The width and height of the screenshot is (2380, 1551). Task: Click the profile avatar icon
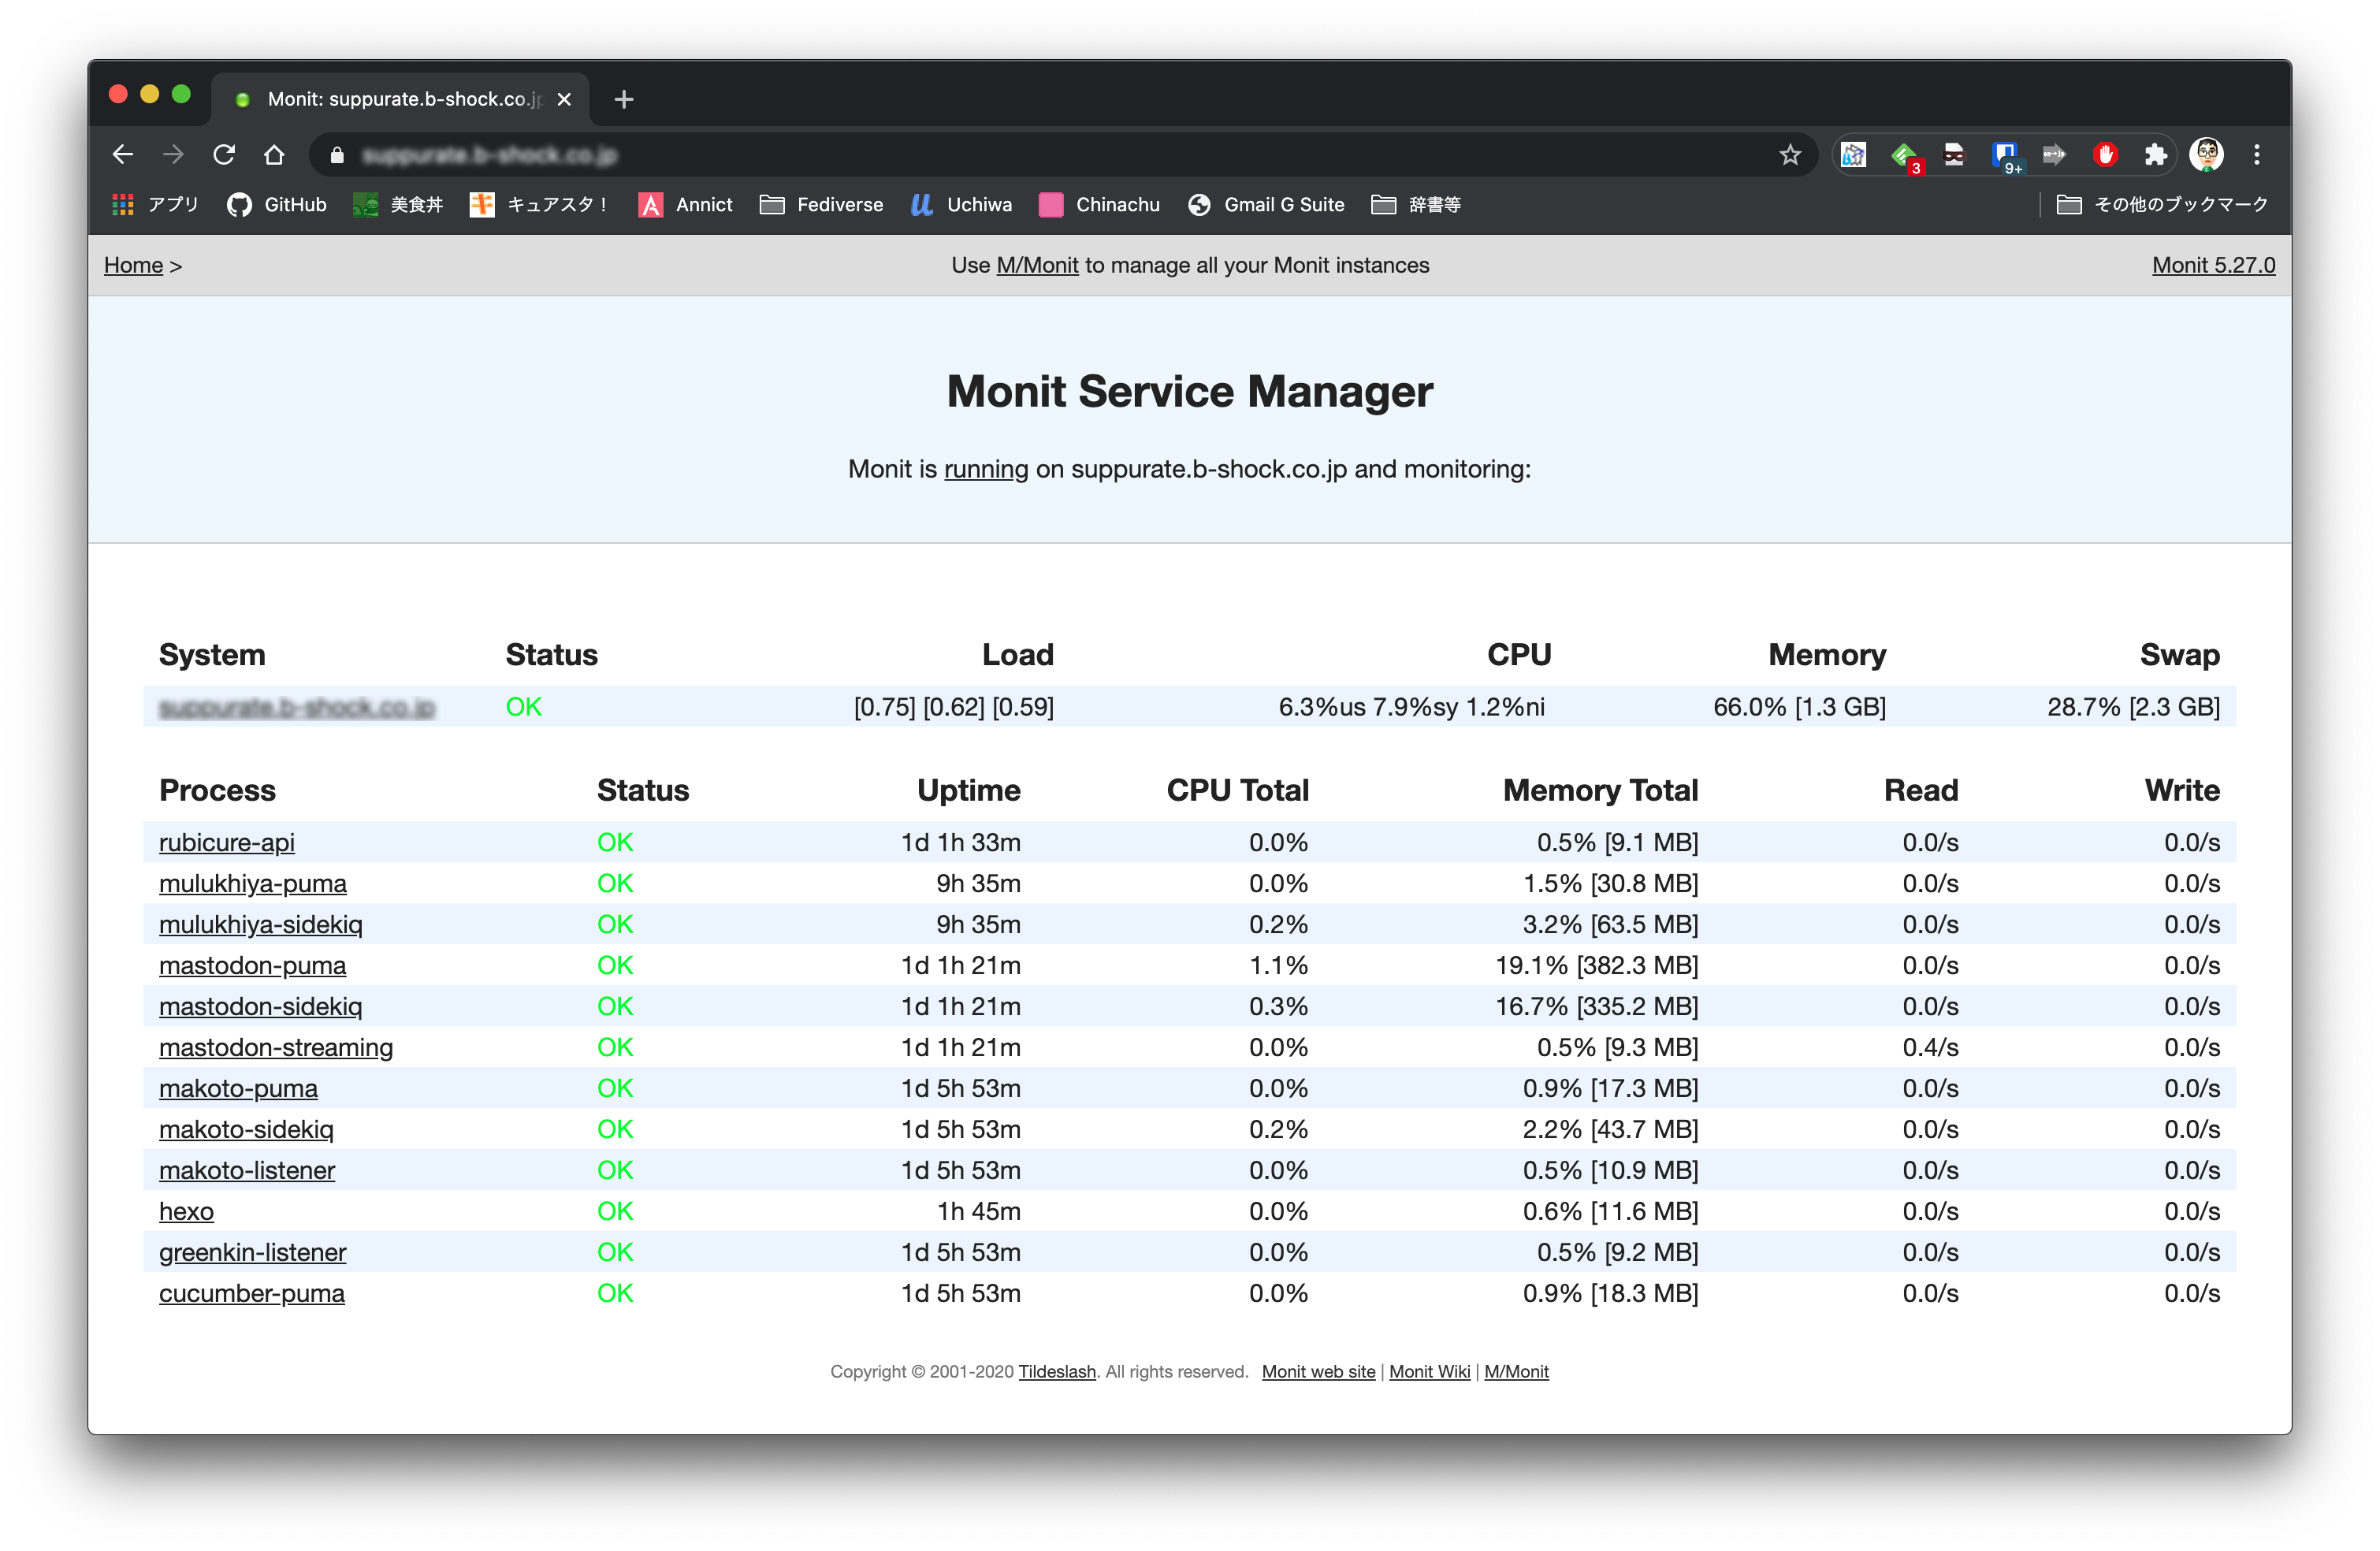[2206, 155]
